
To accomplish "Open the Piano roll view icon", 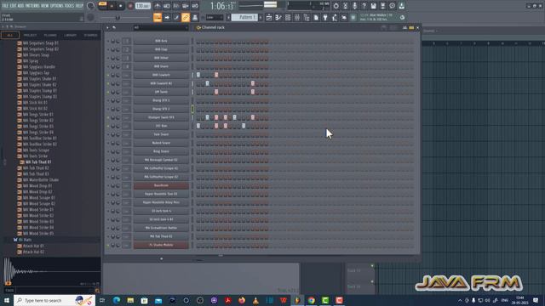I will (278, 18).
